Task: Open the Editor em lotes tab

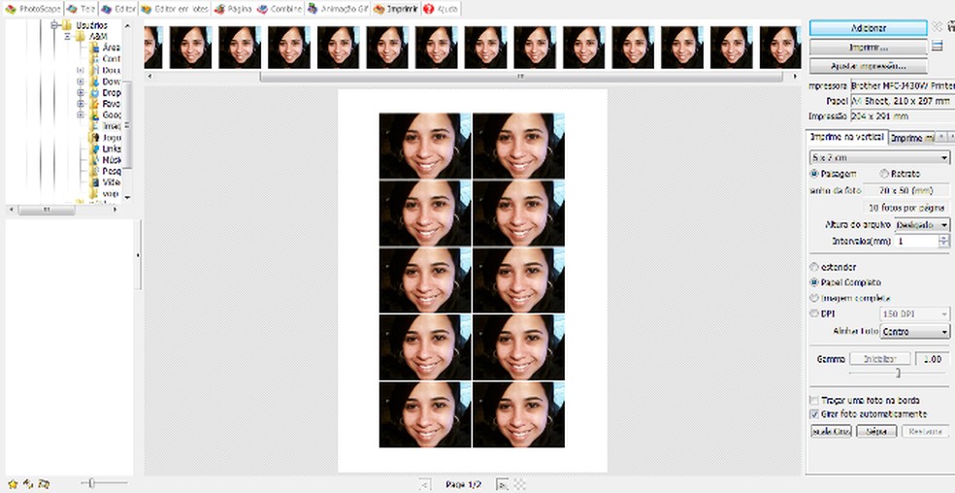Action: (175, 9)
